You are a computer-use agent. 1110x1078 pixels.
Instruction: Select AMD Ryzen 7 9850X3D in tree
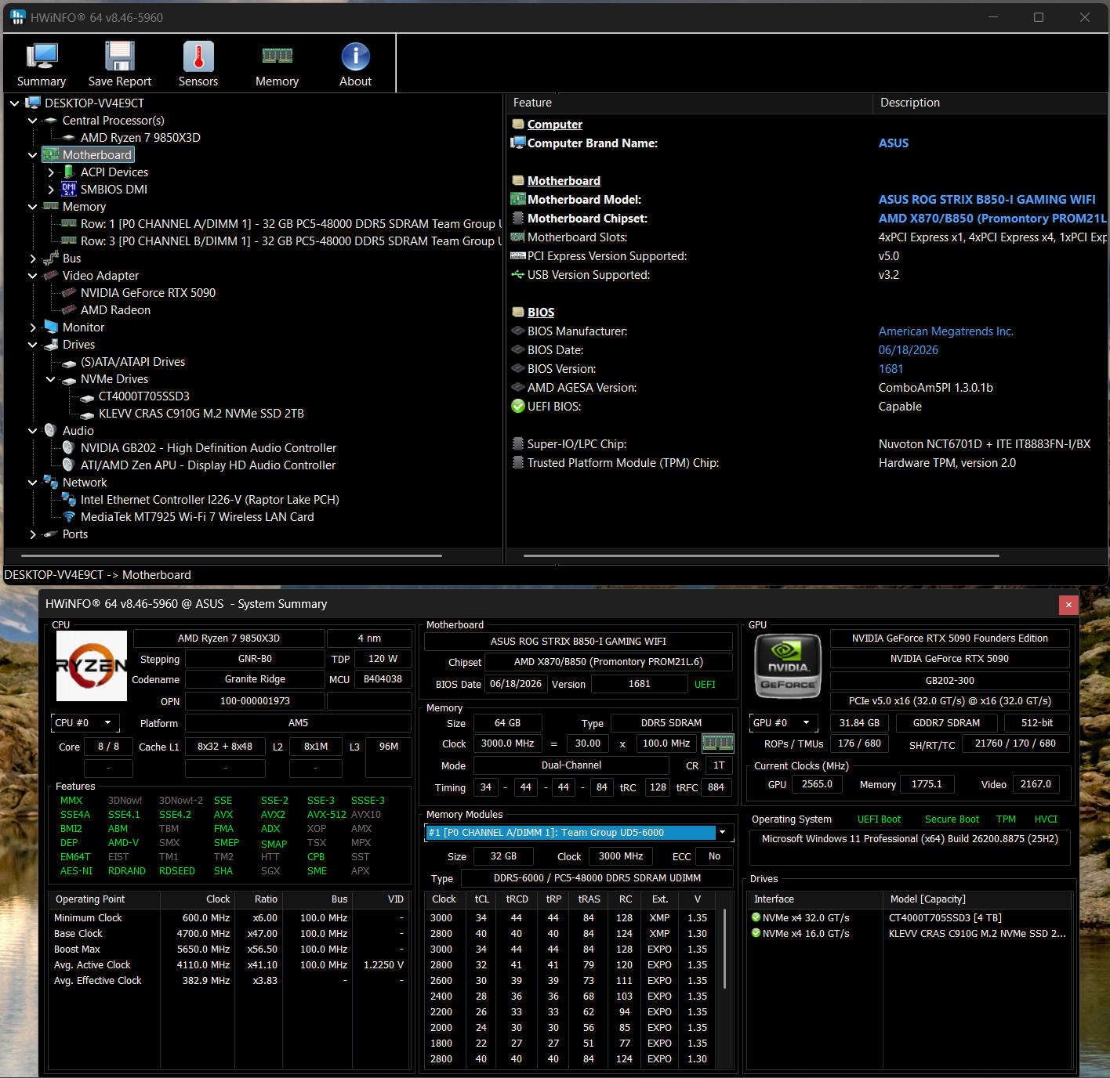[140, 137]
